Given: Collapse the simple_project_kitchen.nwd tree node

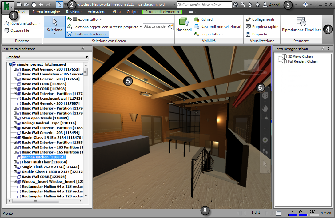Looking at the screenshot, I should click(10, 64).
